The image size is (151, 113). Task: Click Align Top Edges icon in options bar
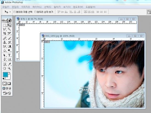pos(59,12)
